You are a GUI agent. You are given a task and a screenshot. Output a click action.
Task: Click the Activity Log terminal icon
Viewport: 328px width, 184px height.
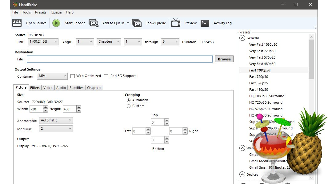pyautogui.click(x=205, y=23)
